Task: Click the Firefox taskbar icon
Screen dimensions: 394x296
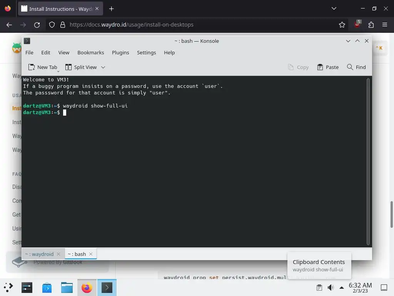Action: pyautogui.click(x=87, y=288)
